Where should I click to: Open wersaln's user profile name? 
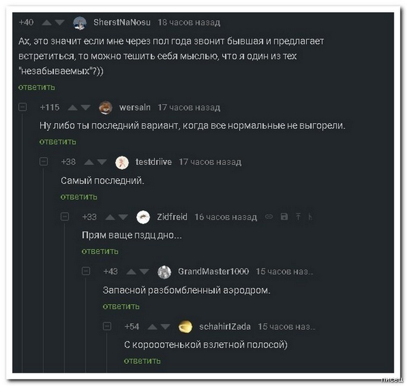(134, 107)
